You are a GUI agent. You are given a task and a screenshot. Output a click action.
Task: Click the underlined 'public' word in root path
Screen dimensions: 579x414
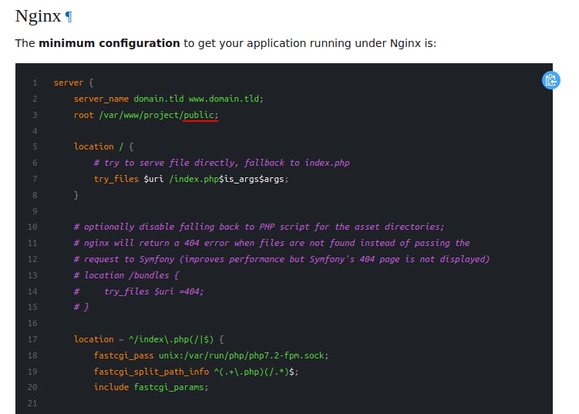[x=199, y=115]
